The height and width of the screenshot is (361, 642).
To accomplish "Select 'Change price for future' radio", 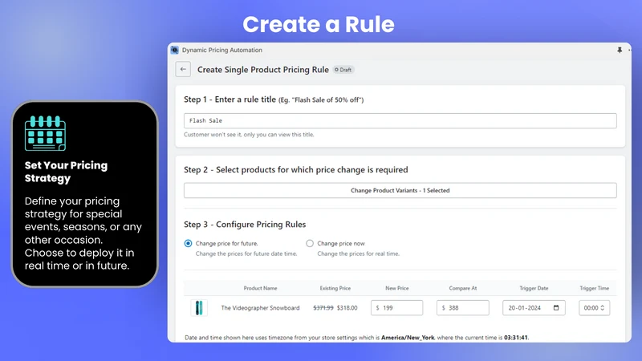I will pos(188,244).
